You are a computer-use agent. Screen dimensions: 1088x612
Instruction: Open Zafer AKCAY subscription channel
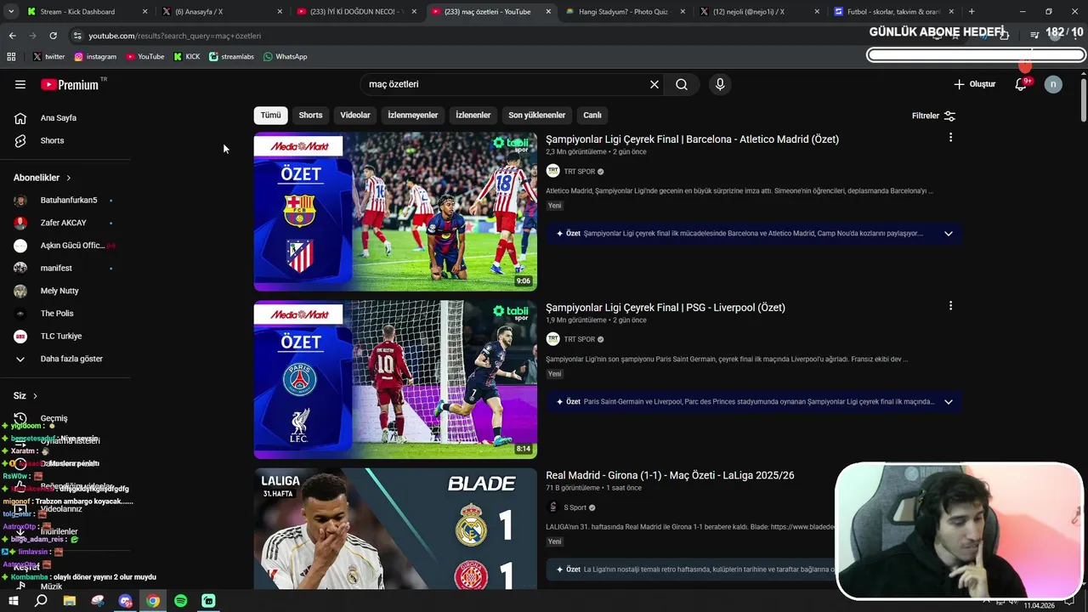64,223
